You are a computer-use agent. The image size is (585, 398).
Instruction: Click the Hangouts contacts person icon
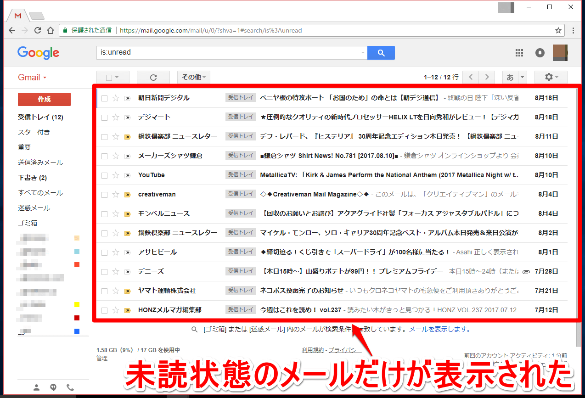[37, 387]
